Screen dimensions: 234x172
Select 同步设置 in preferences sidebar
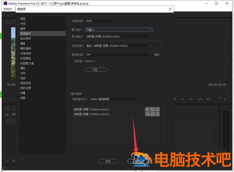click(26, 88)
